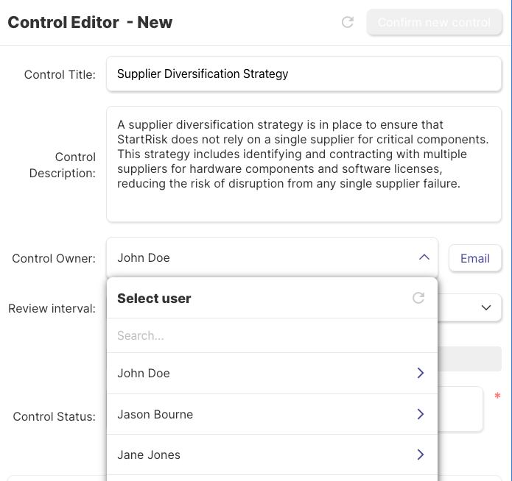Select Jason Bourne from user list
The width and height of the screenshot is (512, 481).
coord(272,414)
